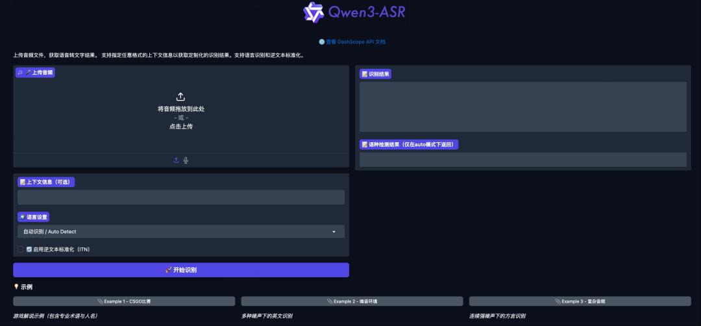Screen dimensions: 701x326
Task: Click the Qwen logo icon in header
Action: (x=314, y=12)
